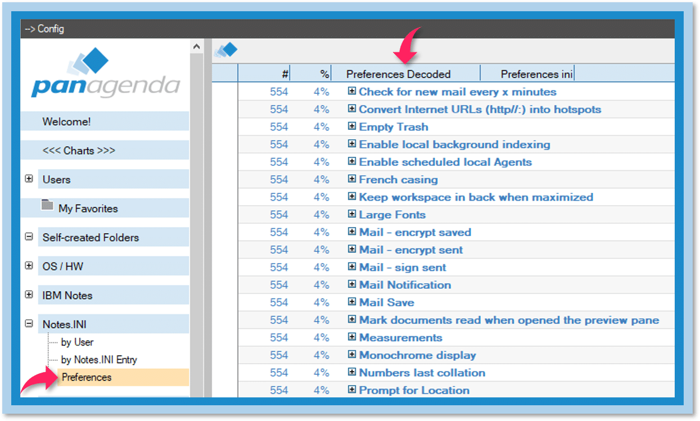The height and width of the screenshot is (421, 700).
Task: Open the My Favorites folder icon
Action: pyautogui.click(x=47, y=206)
